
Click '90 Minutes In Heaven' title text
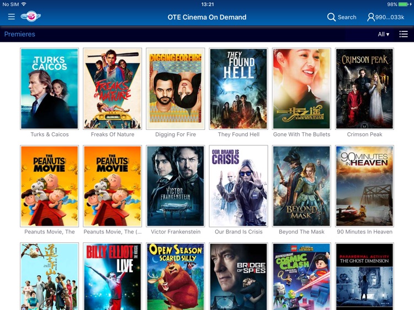pyautogui.click(x=365, y=232)
